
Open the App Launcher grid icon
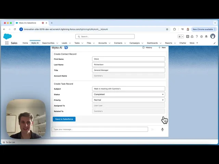pyautogui.click(x=7, y=43)
